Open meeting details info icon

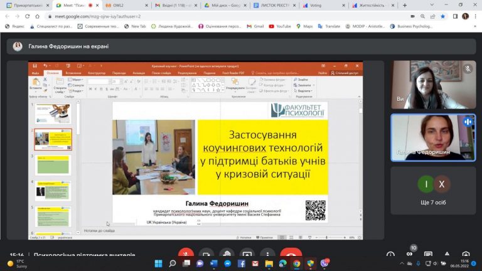(x=391, y=255)
